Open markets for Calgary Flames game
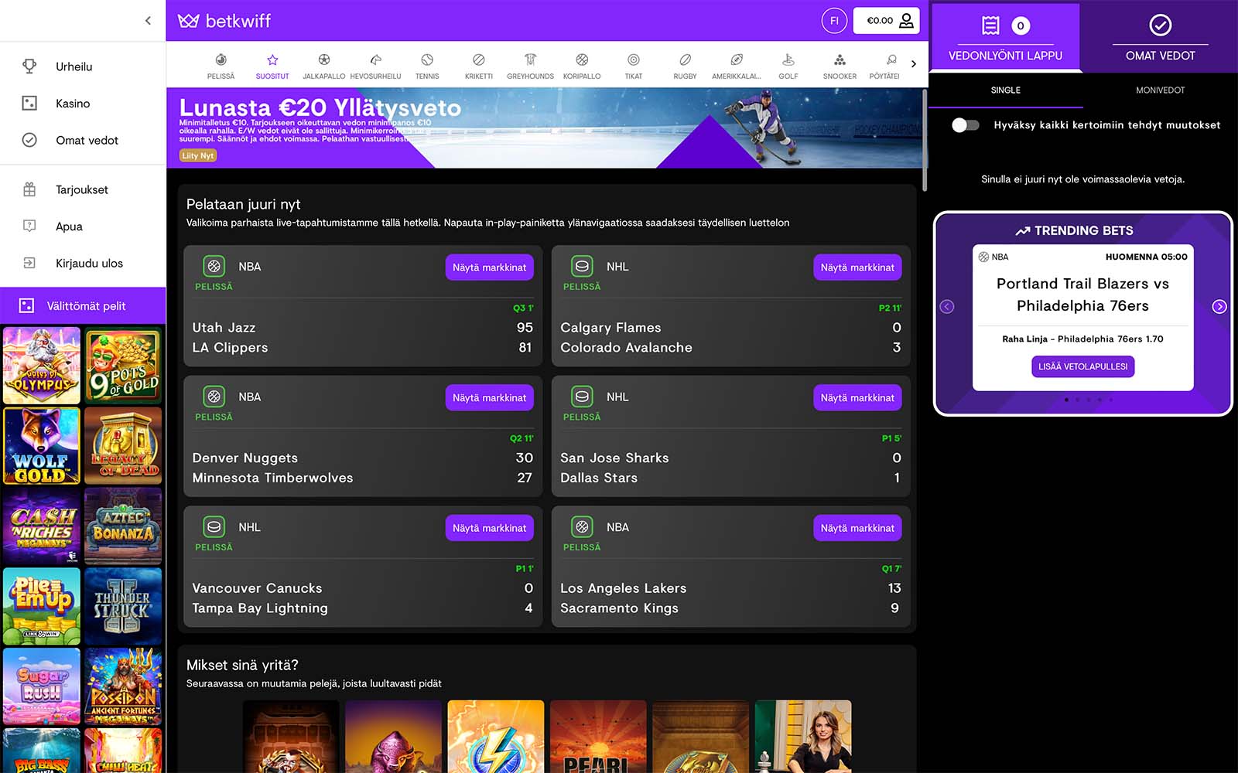The width and height of the screenshot is (1238, 773). click(857, 267)
